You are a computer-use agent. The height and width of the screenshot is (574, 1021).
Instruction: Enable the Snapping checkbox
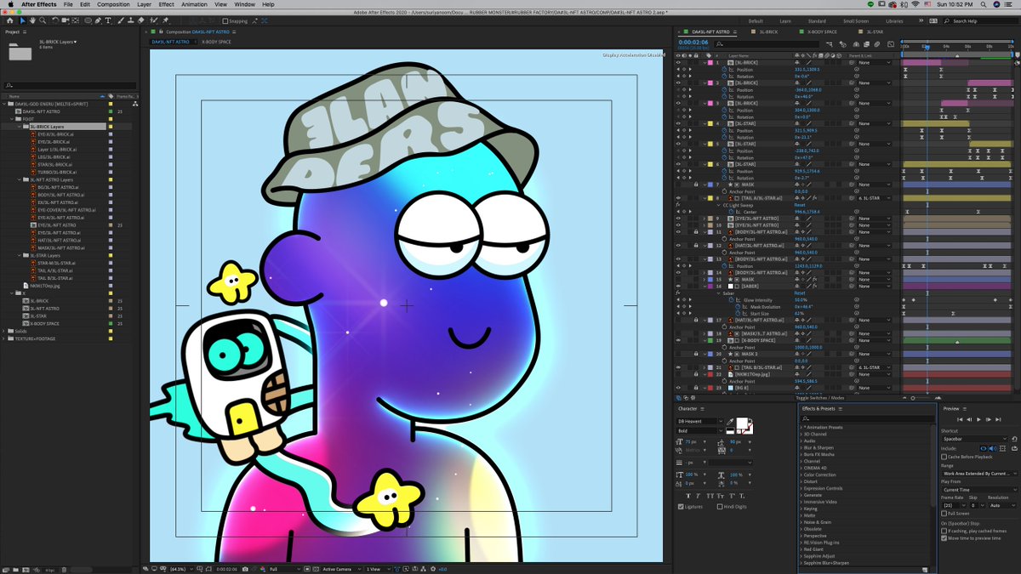point(225,21)
